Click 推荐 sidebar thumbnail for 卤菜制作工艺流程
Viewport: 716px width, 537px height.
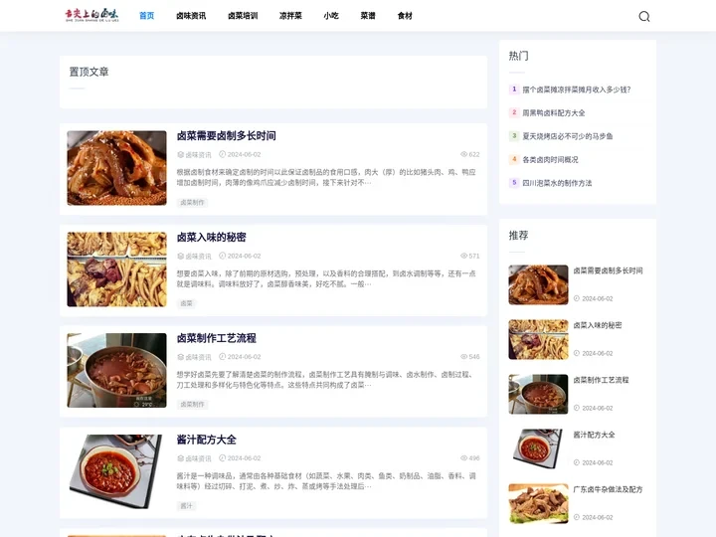[x=538, y=395]
